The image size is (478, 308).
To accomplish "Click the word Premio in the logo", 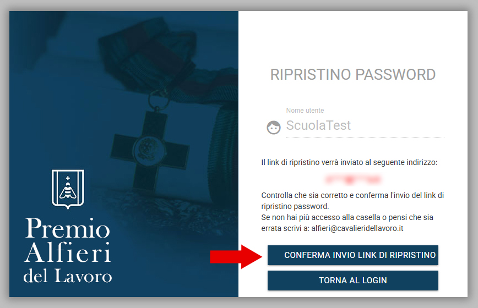I will pyautogui.click(x=67, y=228).
